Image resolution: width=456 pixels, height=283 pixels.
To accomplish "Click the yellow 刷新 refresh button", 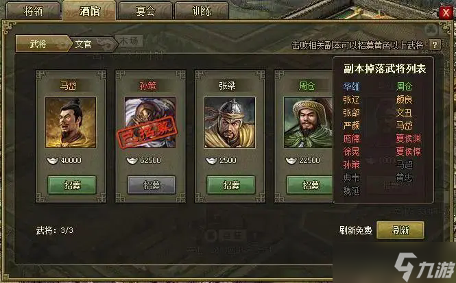I will point(400,230).
